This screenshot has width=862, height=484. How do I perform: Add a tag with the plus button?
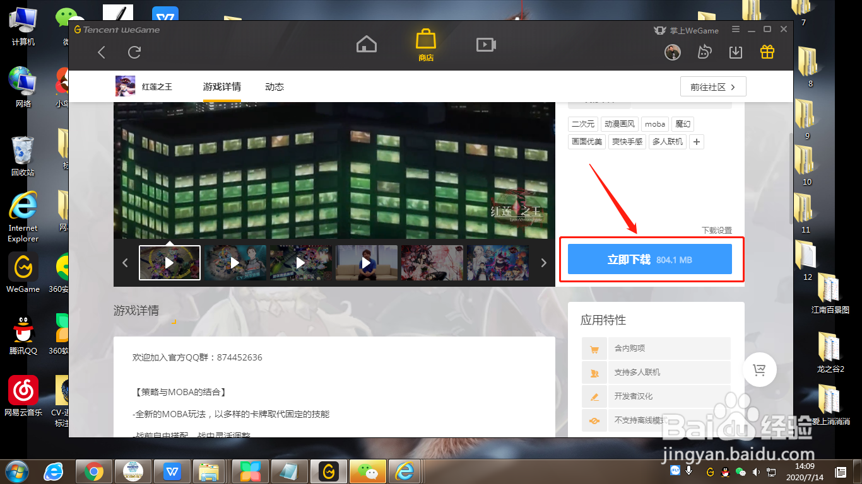tap(697, 142)
